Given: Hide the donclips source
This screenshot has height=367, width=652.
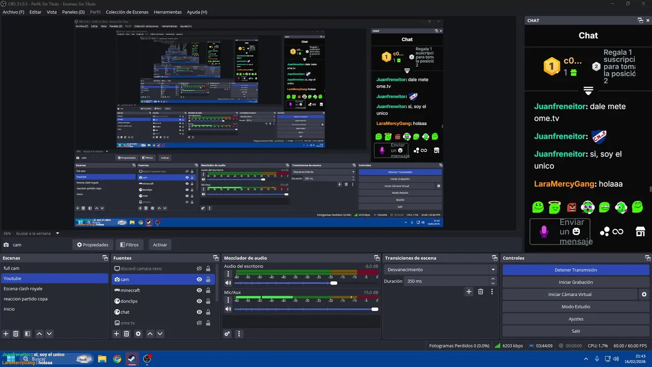Looking at the screenshot, I should click(x=199, y=301).
